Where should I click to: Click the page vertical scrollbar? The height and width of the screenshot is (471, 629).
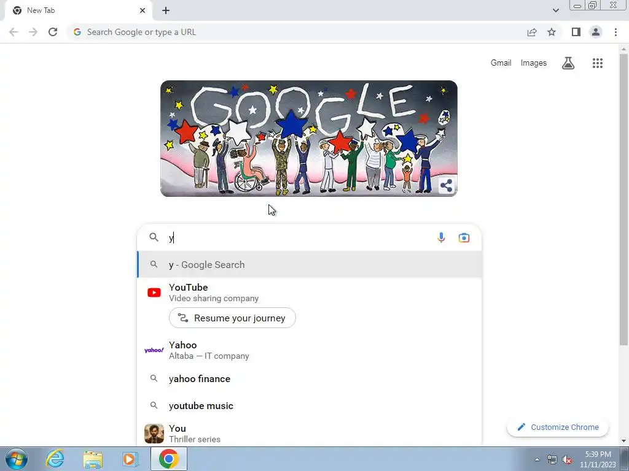[x=623, y=201]
